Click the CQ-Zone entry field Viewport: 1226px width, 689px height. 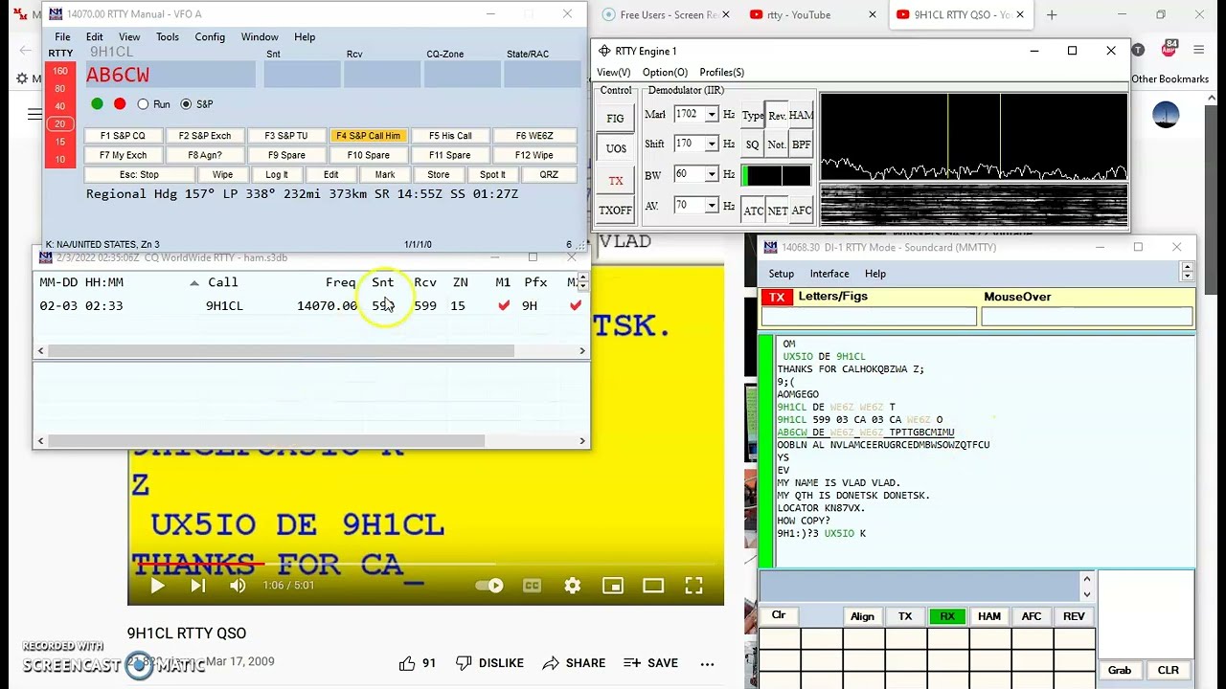(461, 75)
